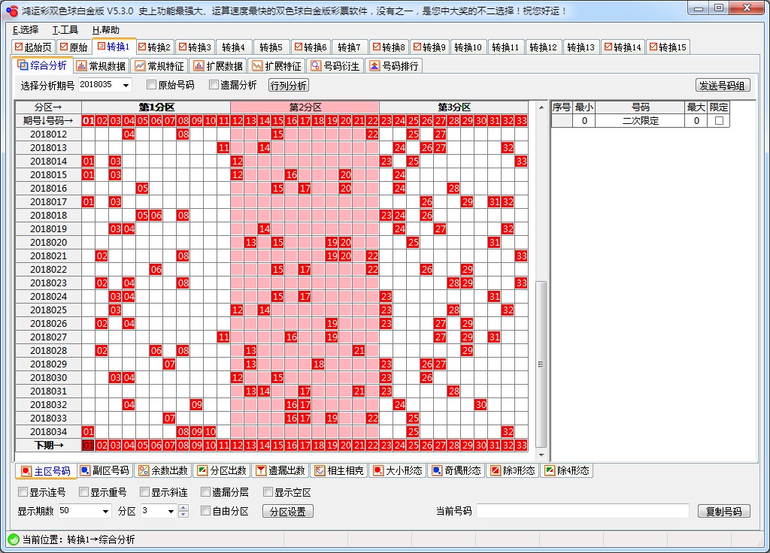Switch to the 号码排行 tab
The width and height of the screenshot is (770, 553).
pos(396,65)
